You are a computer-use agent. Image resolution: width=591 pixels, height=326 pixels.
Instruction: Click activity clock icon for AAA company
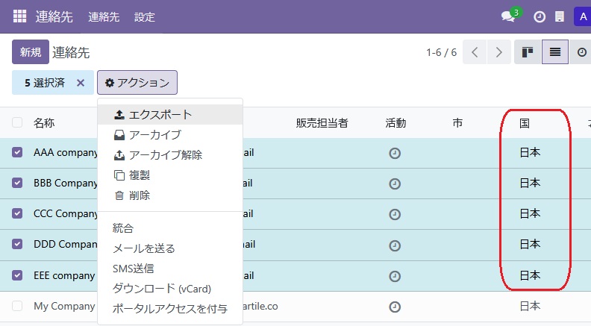click(395, 153)
